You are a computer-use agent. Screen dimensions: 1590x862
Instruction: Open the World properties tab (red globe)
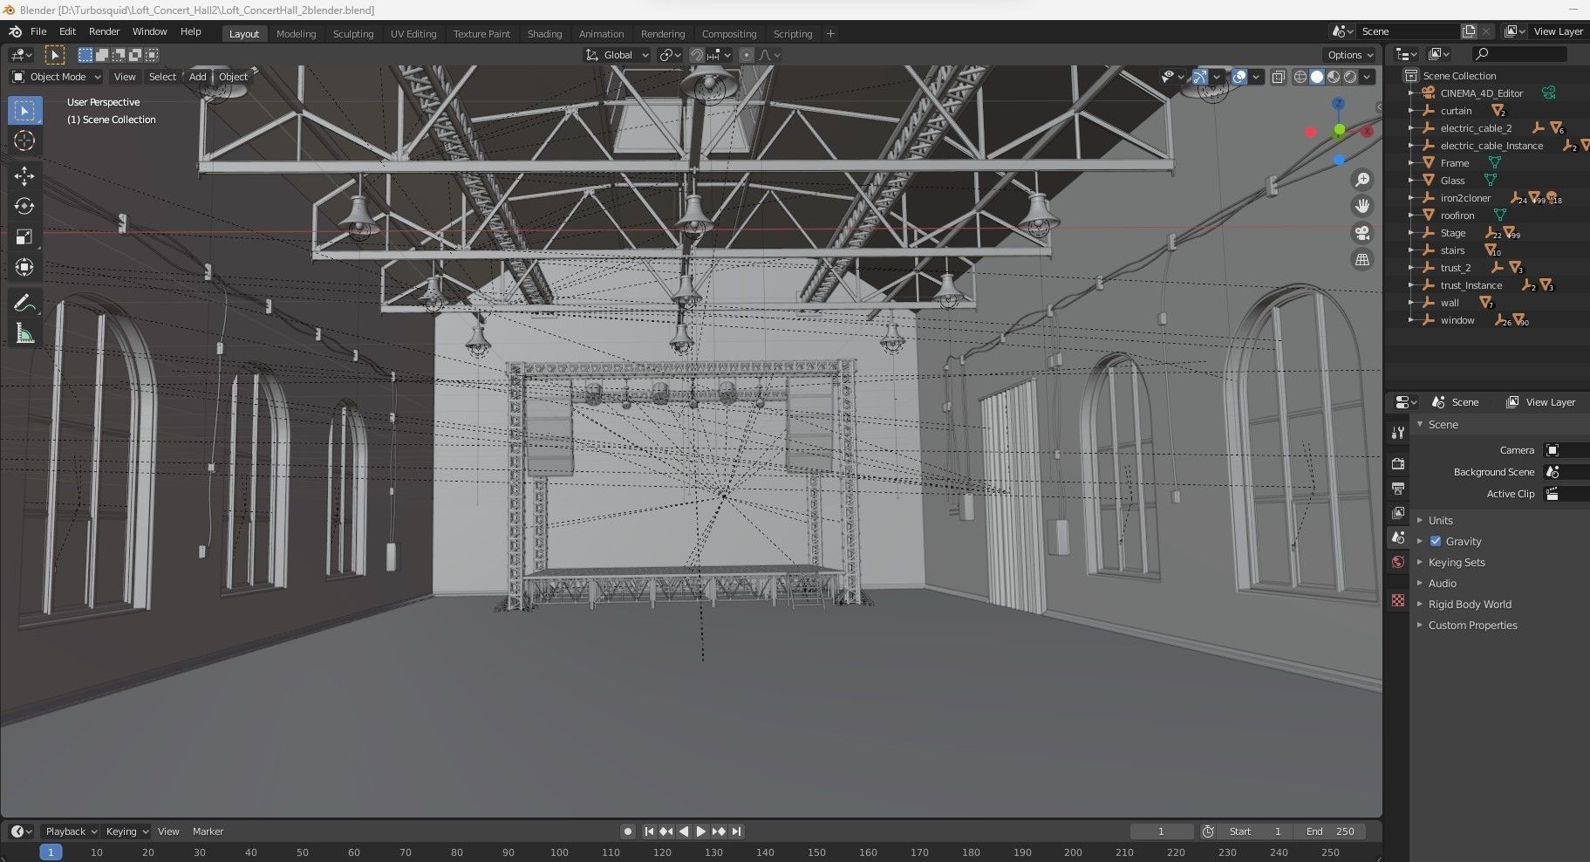tap(1398, 562)
